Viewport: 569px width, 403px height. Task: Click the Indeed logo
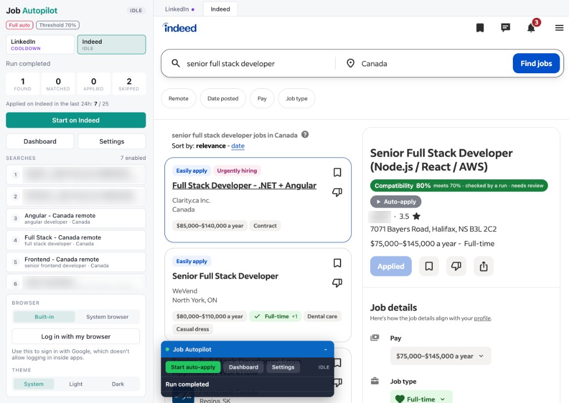coord(179,28)
